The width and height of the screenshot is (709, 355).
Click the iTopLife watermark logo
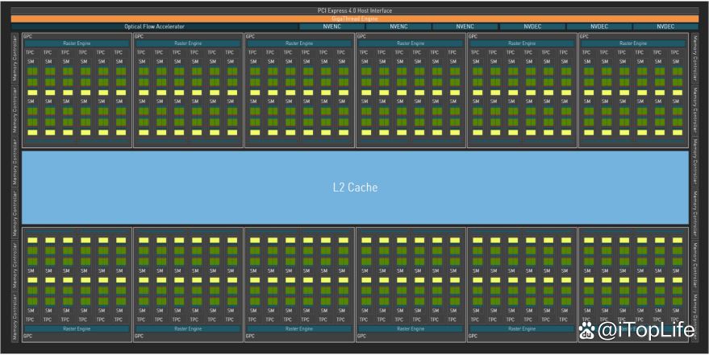pos(637,330)
